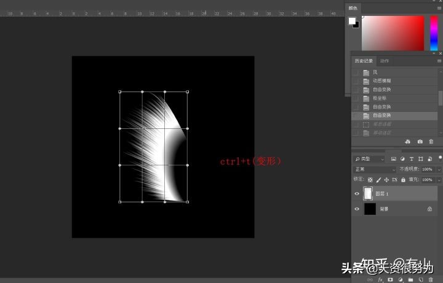Lock transparent pixels checkerboard icon

[370, 179]
